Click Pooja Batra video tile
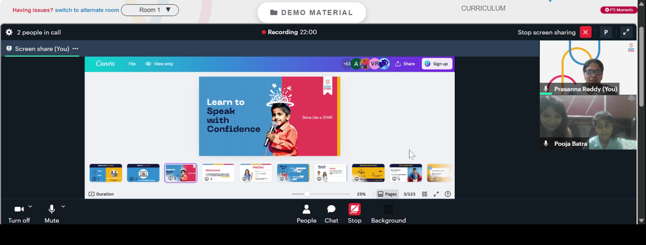This screenshot has width=646, height=245. [588, 122]
